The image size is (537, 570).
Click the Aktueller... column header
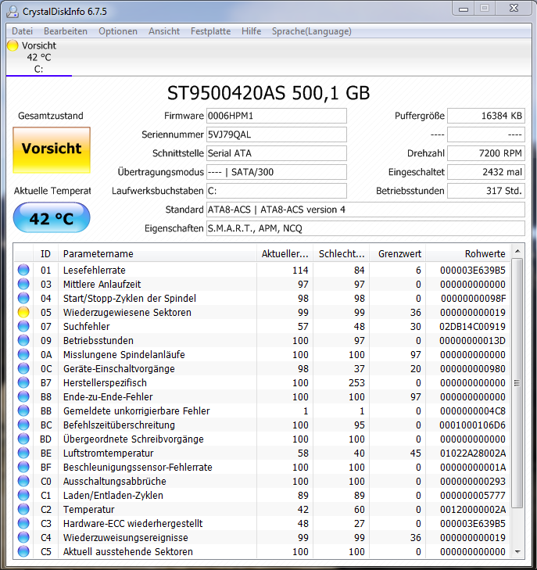click(x=285, y=254)
